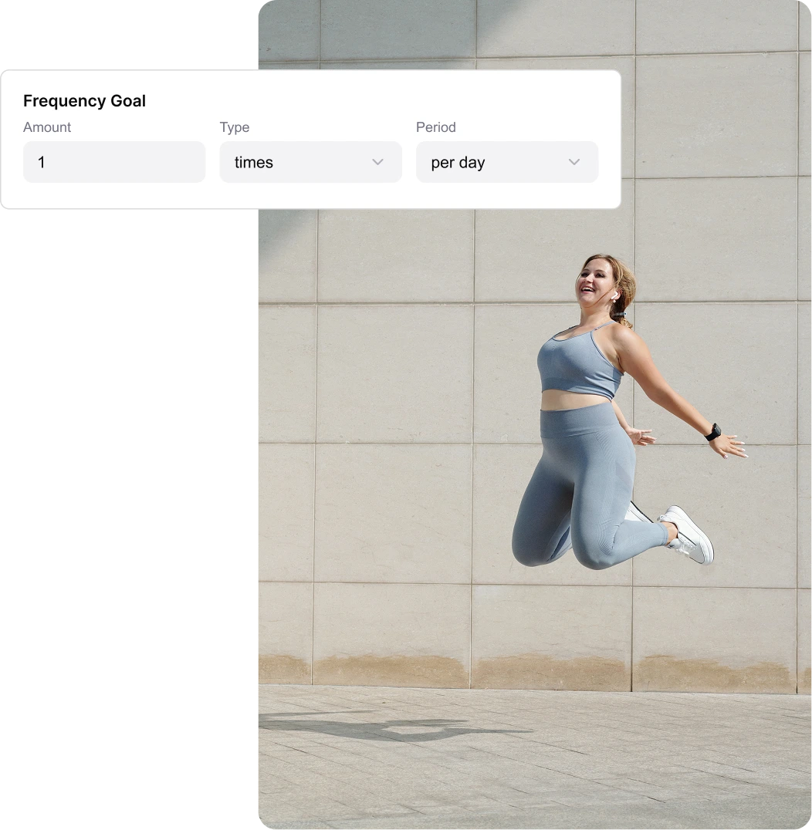This screenshot has width=812, height=830.
Task: Click the ponytail hair tie in photo
Action: [x=619, y=315]
